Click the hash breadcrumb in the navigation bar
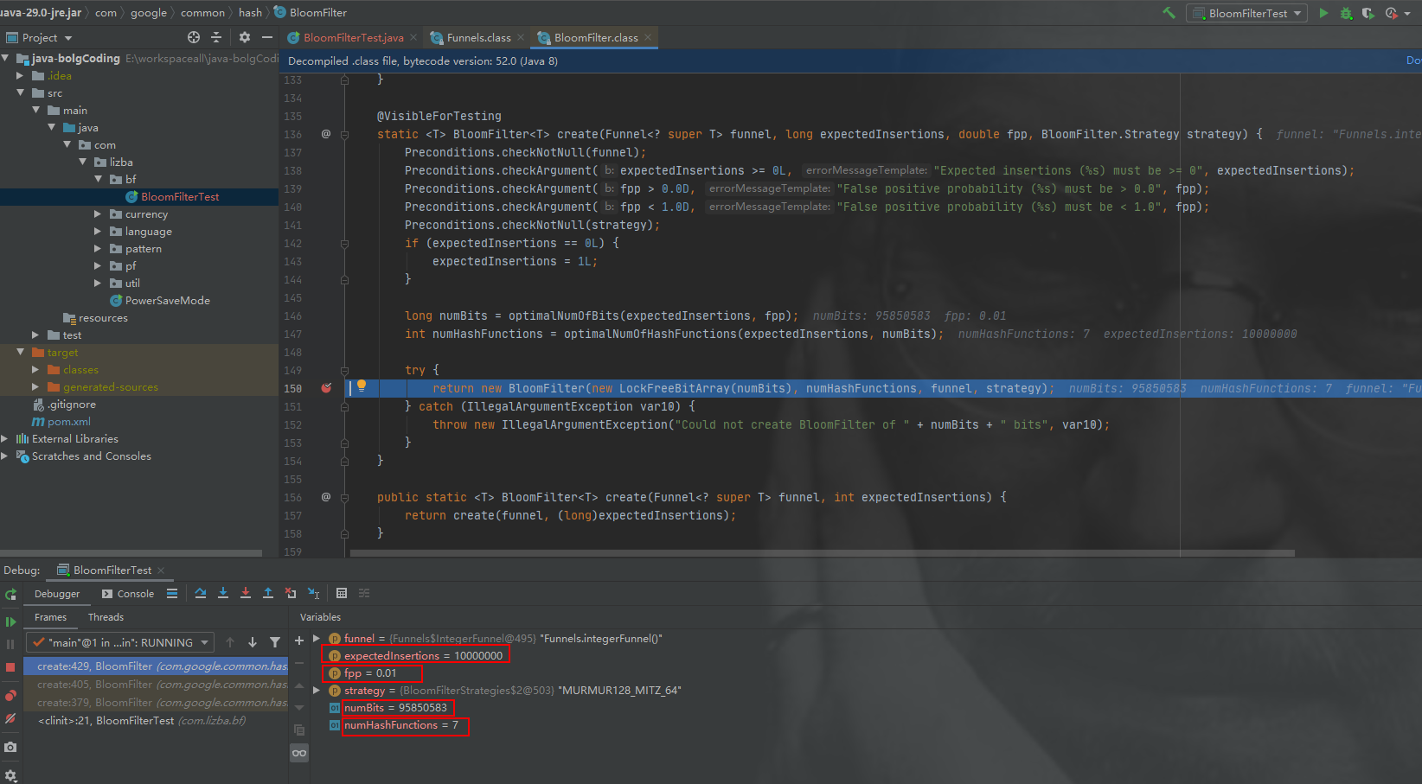This screenshot has height=784, width=1422. click(250, 13)
